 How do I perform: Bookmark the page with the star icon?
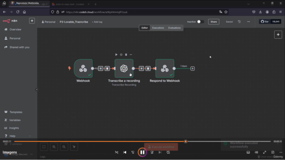(x=226, y=12)
